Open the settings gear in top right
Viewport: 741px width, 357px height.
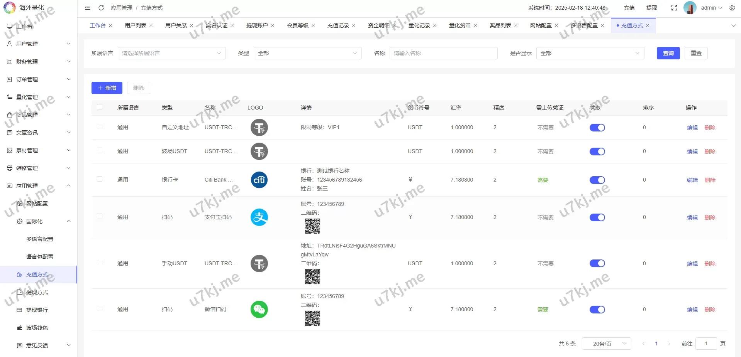[732, 8]
